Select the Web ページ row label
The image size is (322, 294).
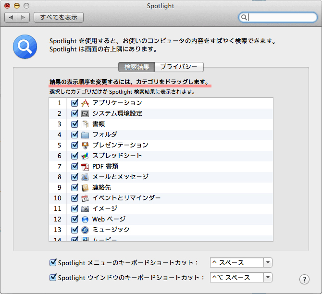(x=109, y=219)
